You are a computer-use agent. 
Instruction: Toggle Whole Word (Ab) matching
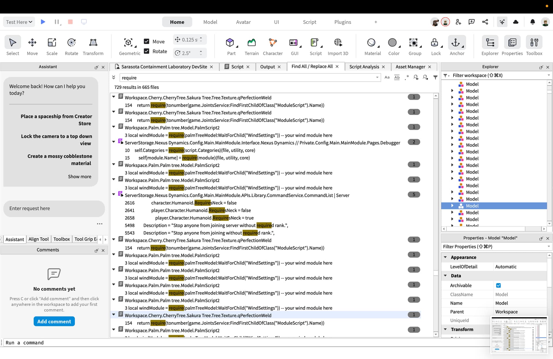click(x=397, y=77)
